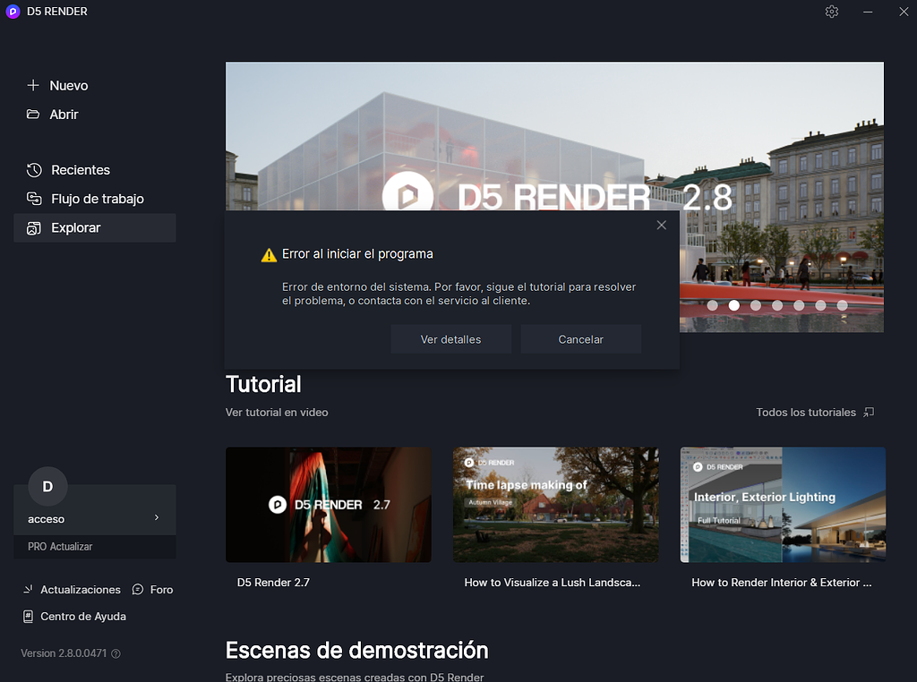Open the Recientes section
The width and height of the screenshot is (917, 682).
(x=95, y=170)
